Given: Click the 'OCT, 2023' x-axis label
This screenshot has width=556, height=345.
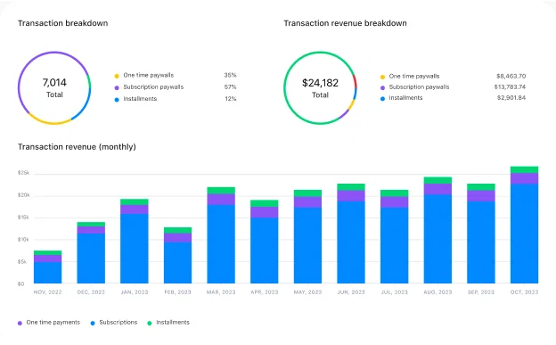Looking at the screenshot, I should 525,292.
